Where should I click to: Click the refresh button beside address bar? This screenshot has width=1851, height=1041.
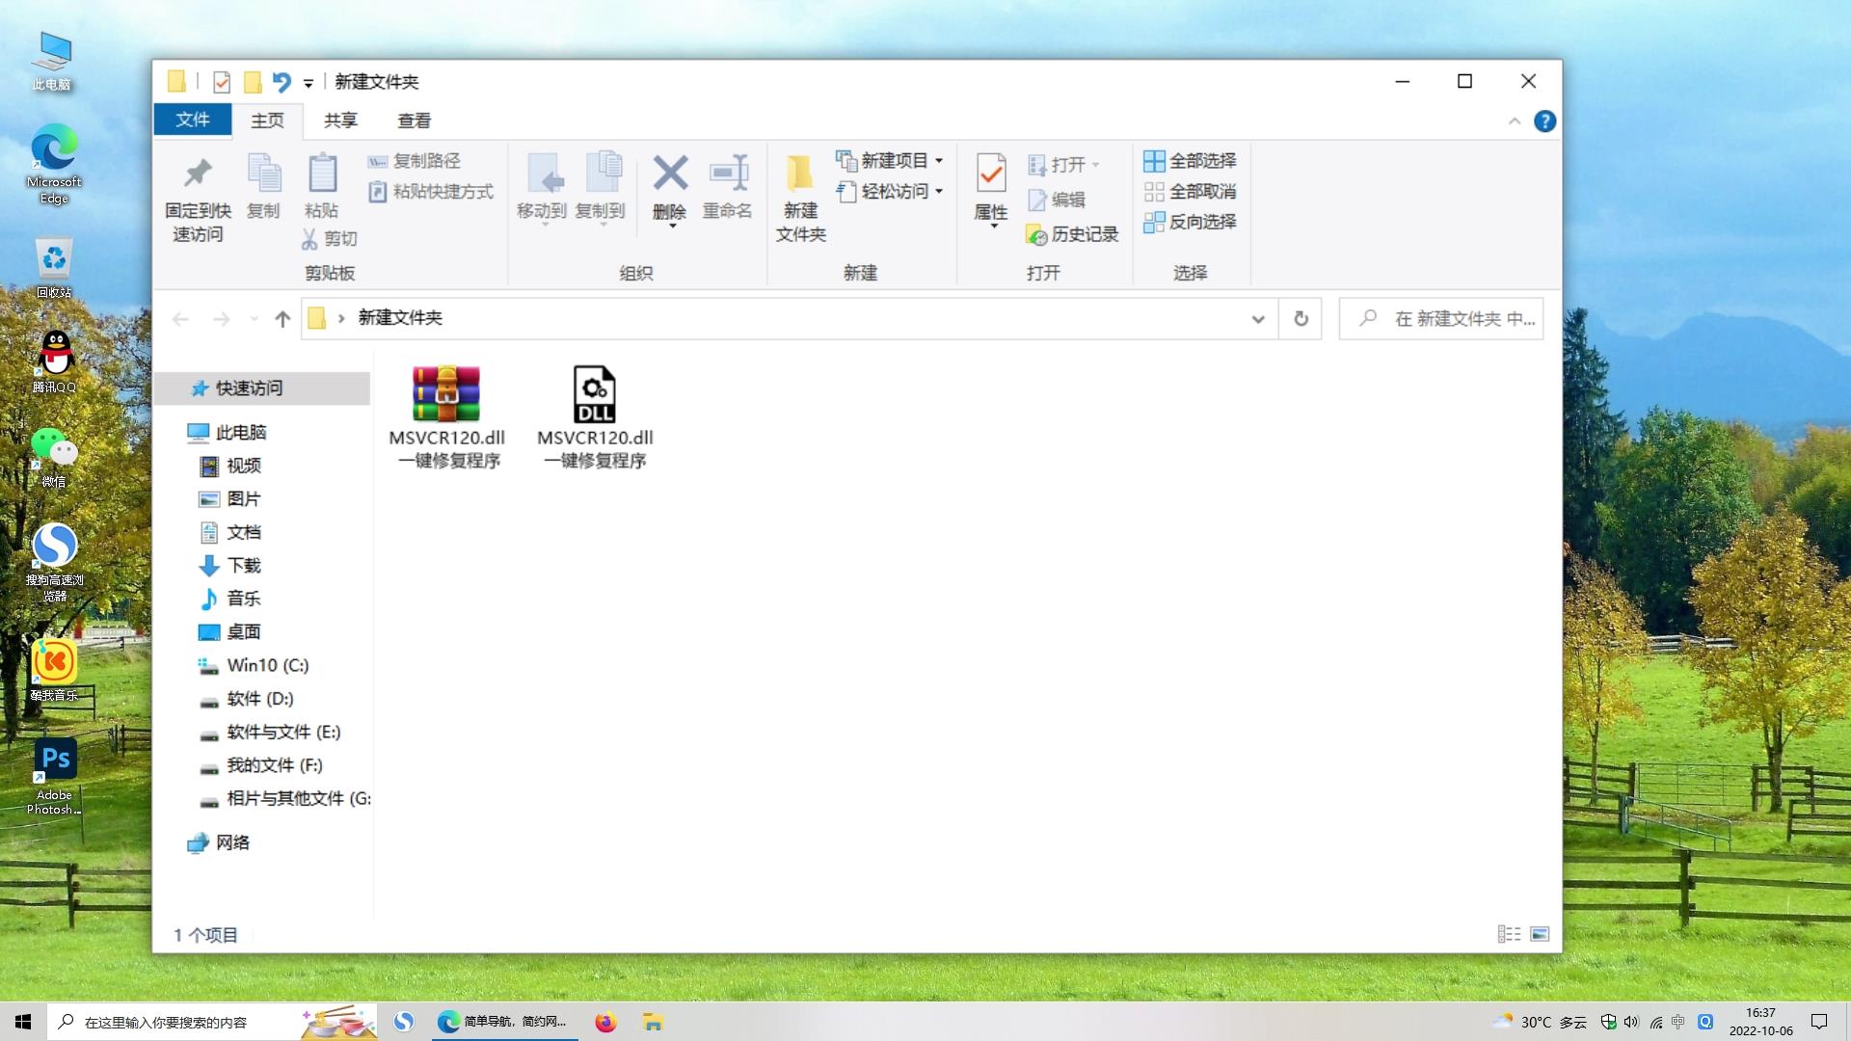[1301, 318]
